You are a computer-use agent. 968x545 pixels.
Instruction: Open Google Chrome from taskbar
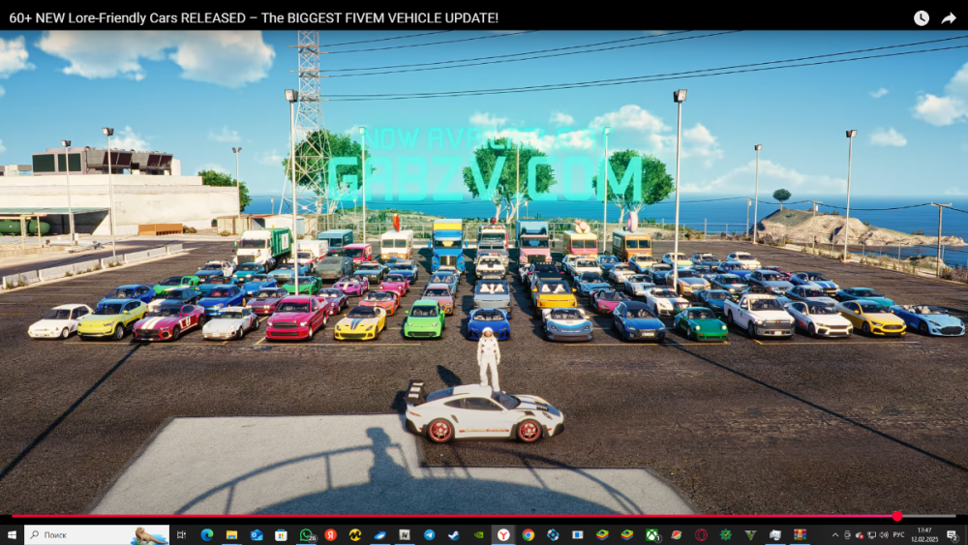point(528,534)
